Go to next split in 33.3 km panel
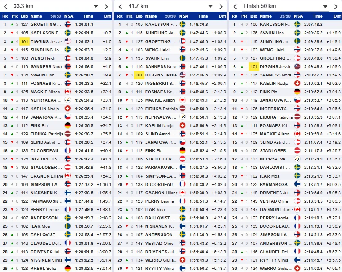 106,7
